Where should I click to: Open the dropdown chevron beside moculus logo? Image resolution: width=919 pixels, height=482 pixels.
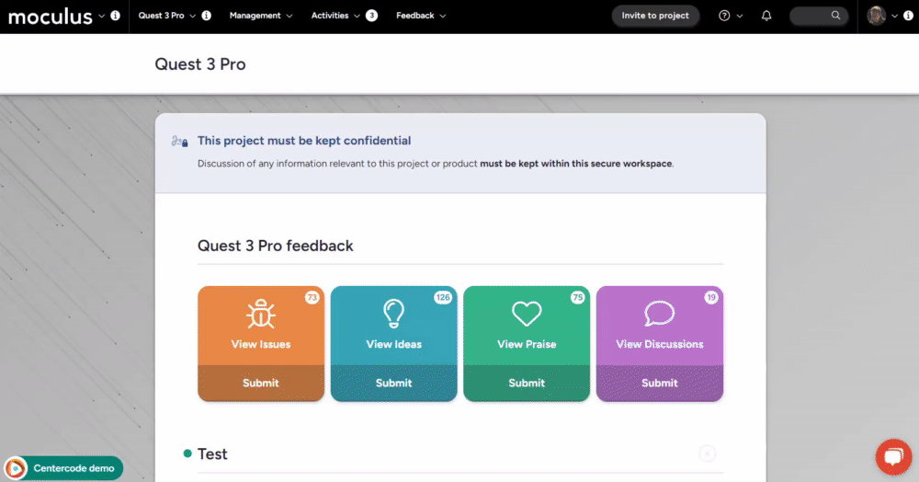[101, 16]
